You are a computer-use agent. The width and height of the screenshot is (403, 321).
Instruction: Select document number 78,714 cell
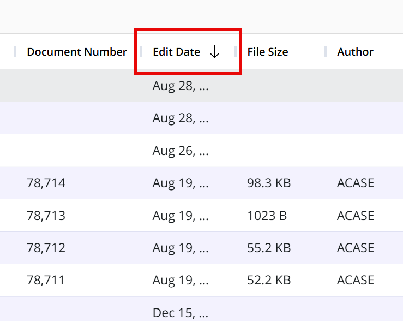46,183
